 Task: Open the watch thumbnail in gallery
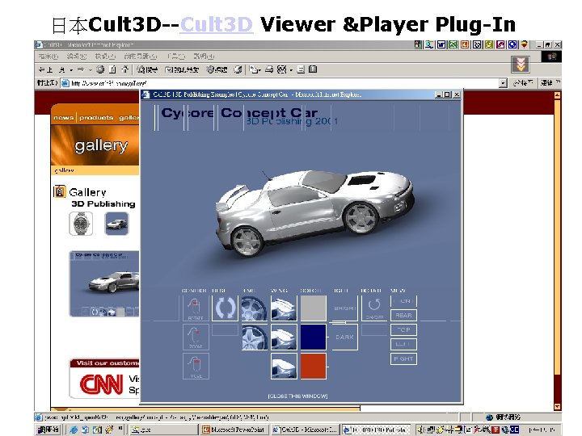point(81,224)
